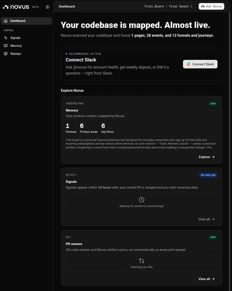Click the 'UNDERSTAND' label on the Memory card

tap(75, 104)
